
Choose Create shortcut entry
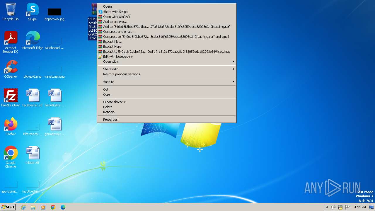click(167, 102)
